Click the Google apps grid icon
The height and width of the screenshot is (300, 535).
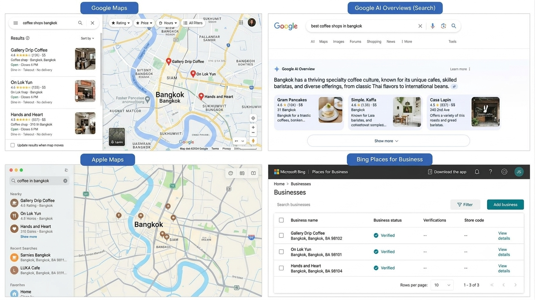[241, 23]
